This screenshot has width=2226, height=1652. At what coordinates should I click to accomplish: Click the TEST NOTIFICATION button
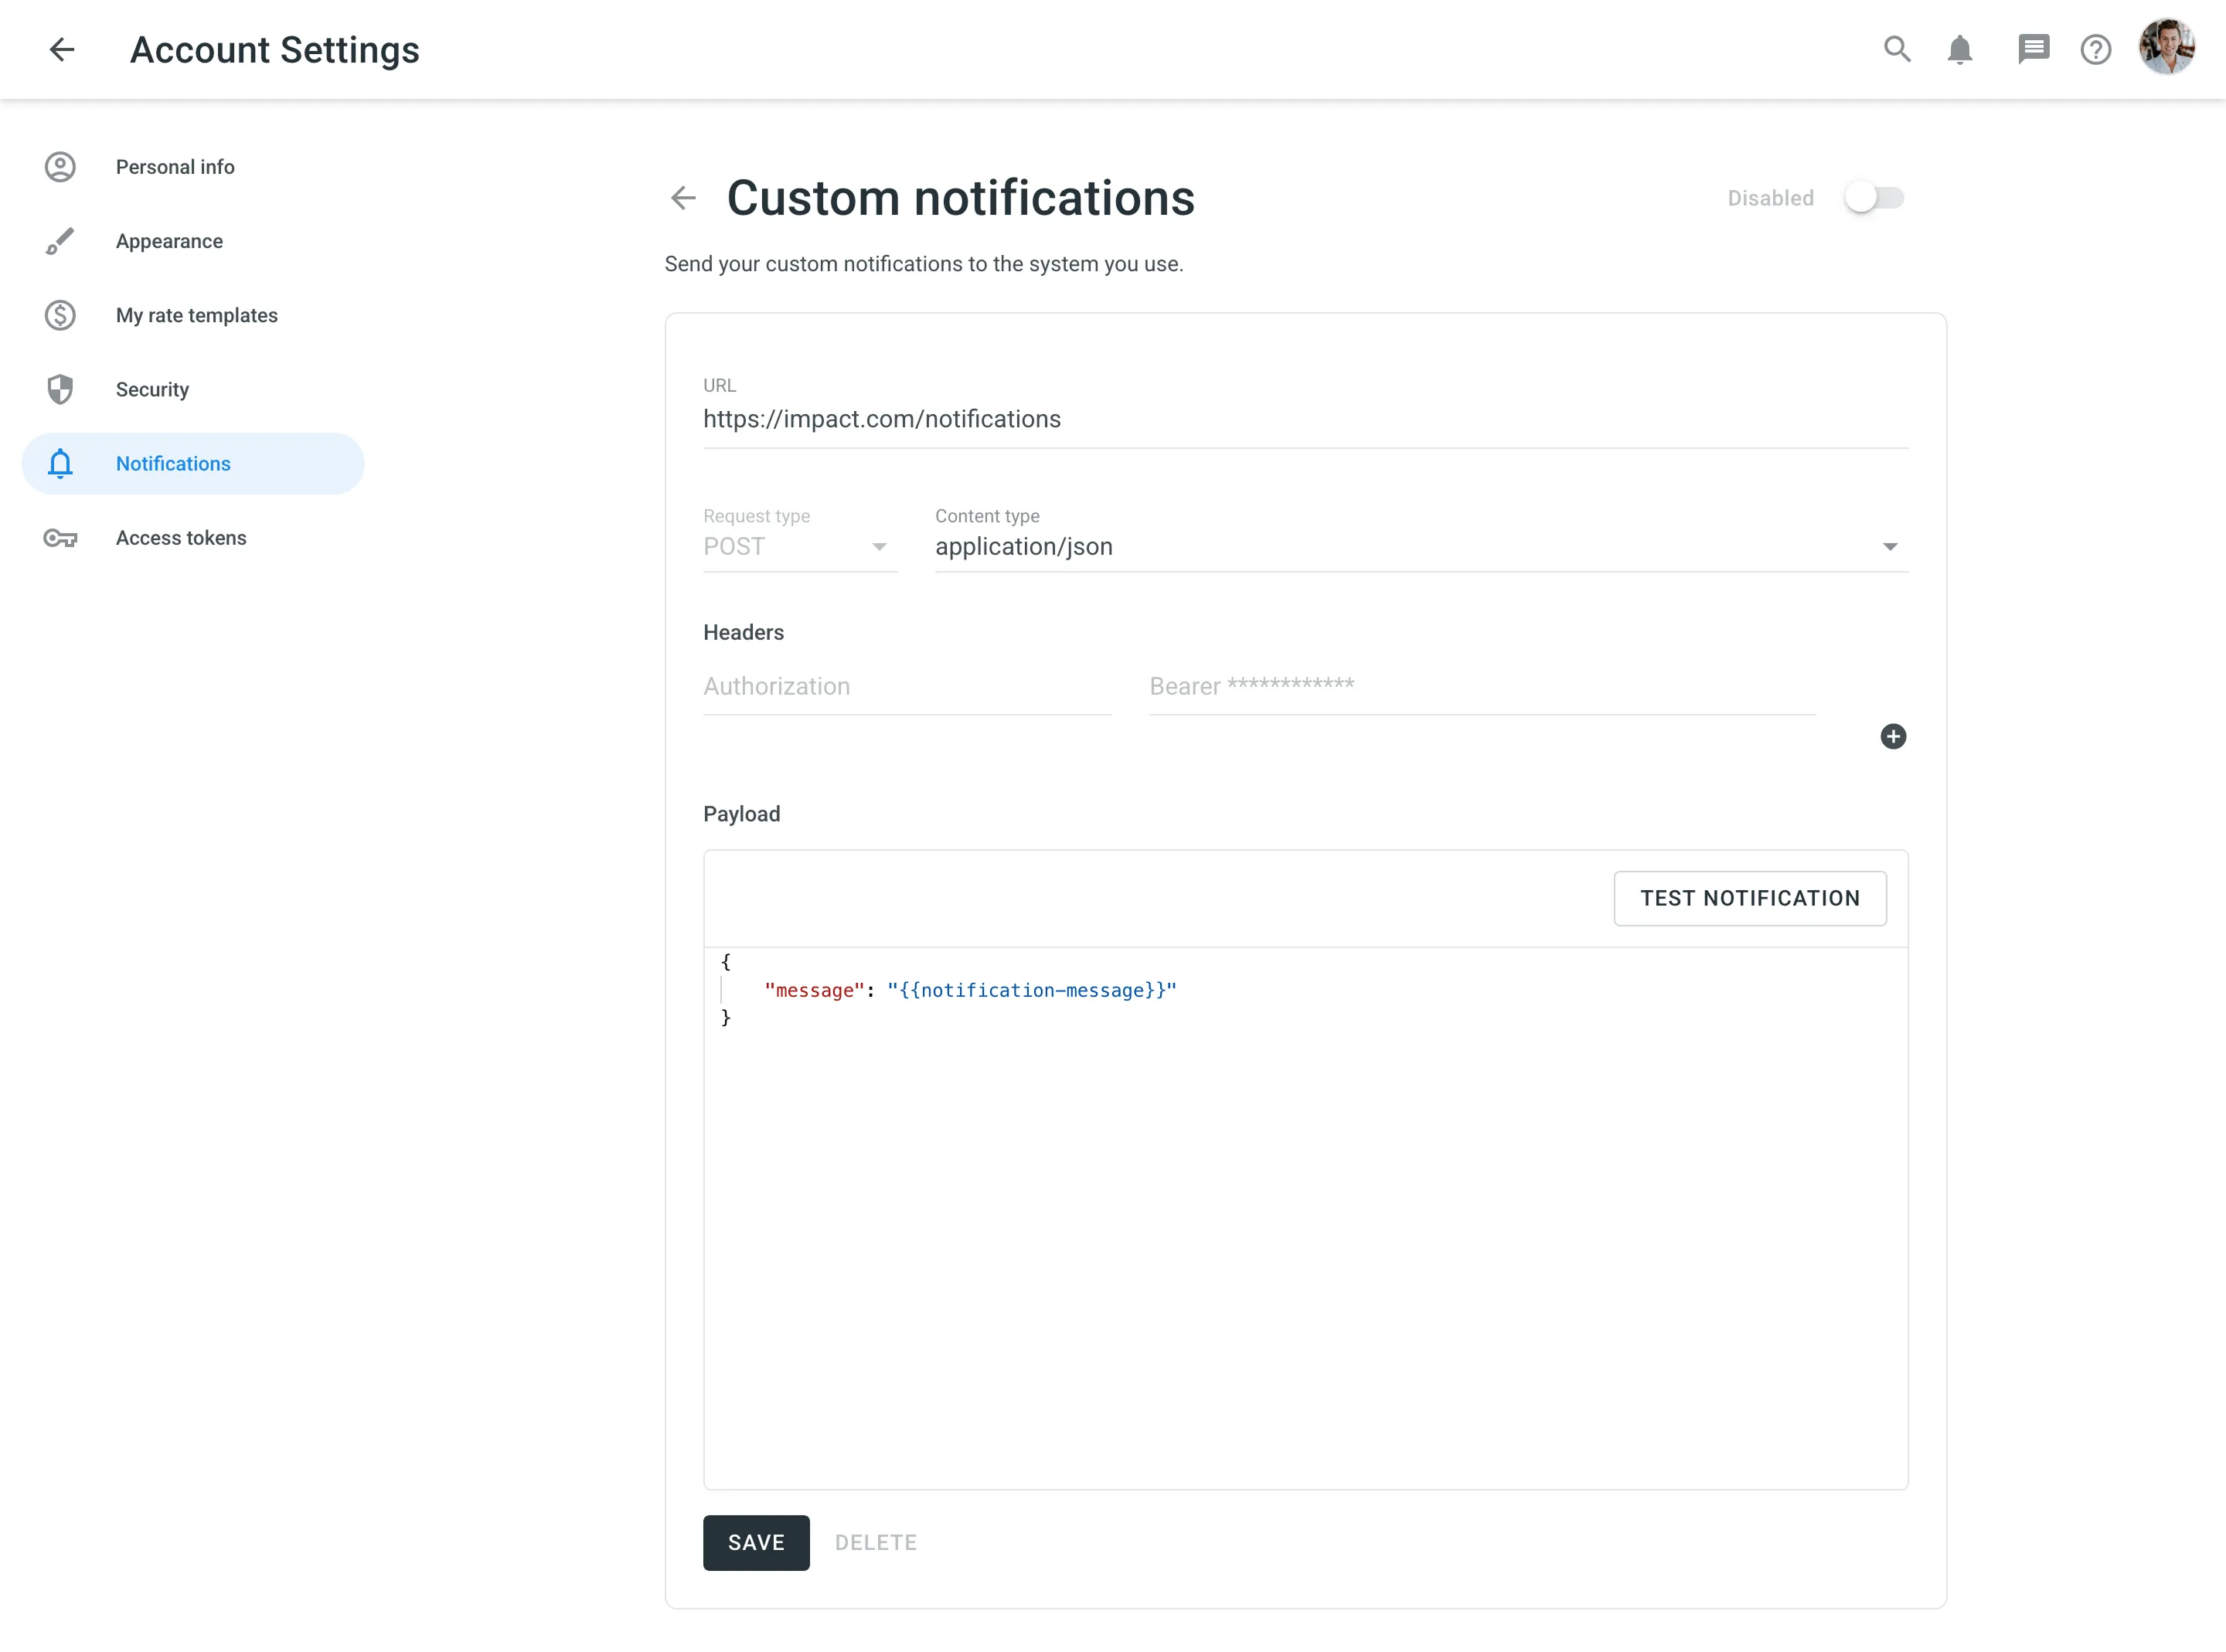pos(1749,898)
